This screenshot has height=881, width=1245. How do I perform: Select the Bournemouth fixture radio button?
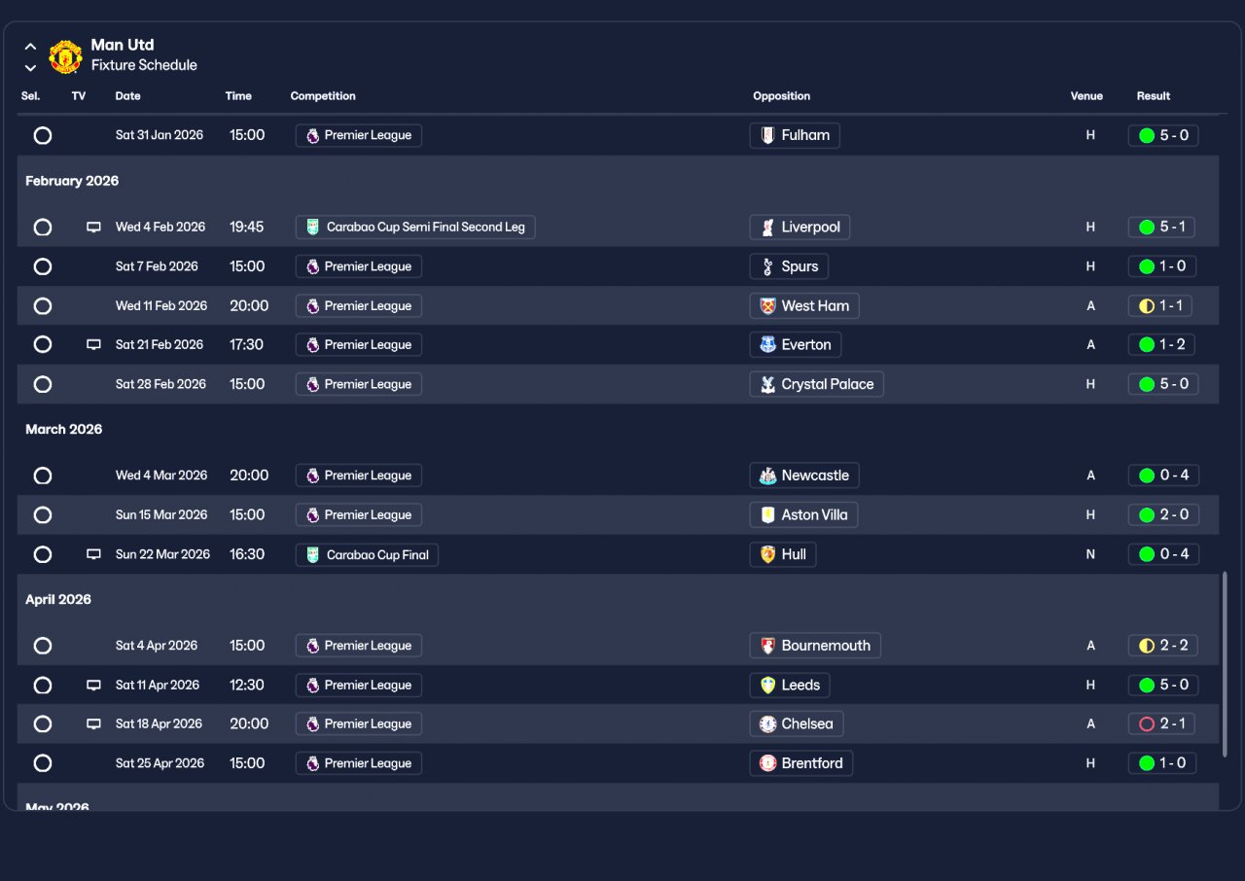43,646
